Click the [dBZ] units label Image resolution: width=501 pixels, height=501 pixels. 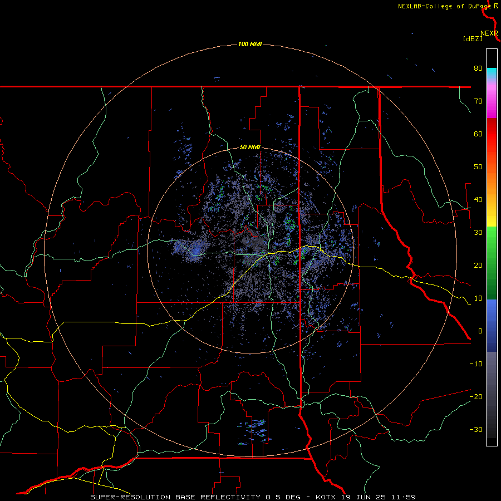coord(473,38)
